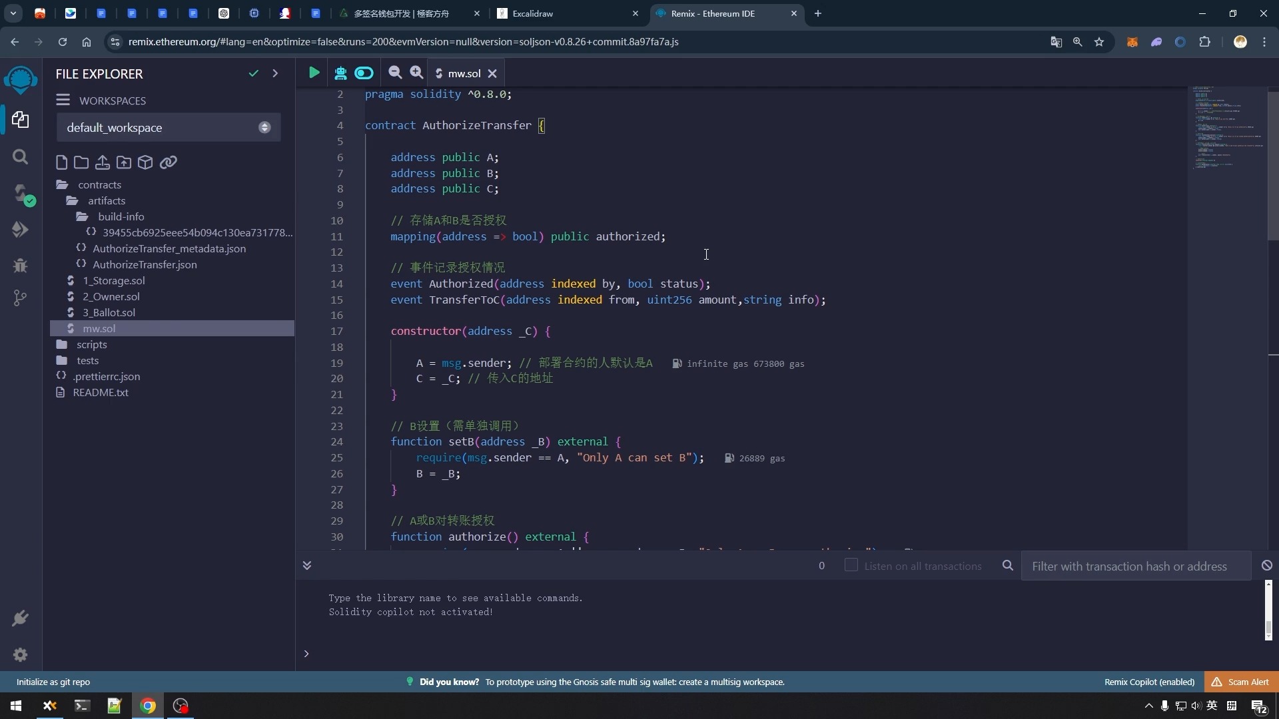Expand the scripts folder in sidebar
1279x719 pixels.
91,344
